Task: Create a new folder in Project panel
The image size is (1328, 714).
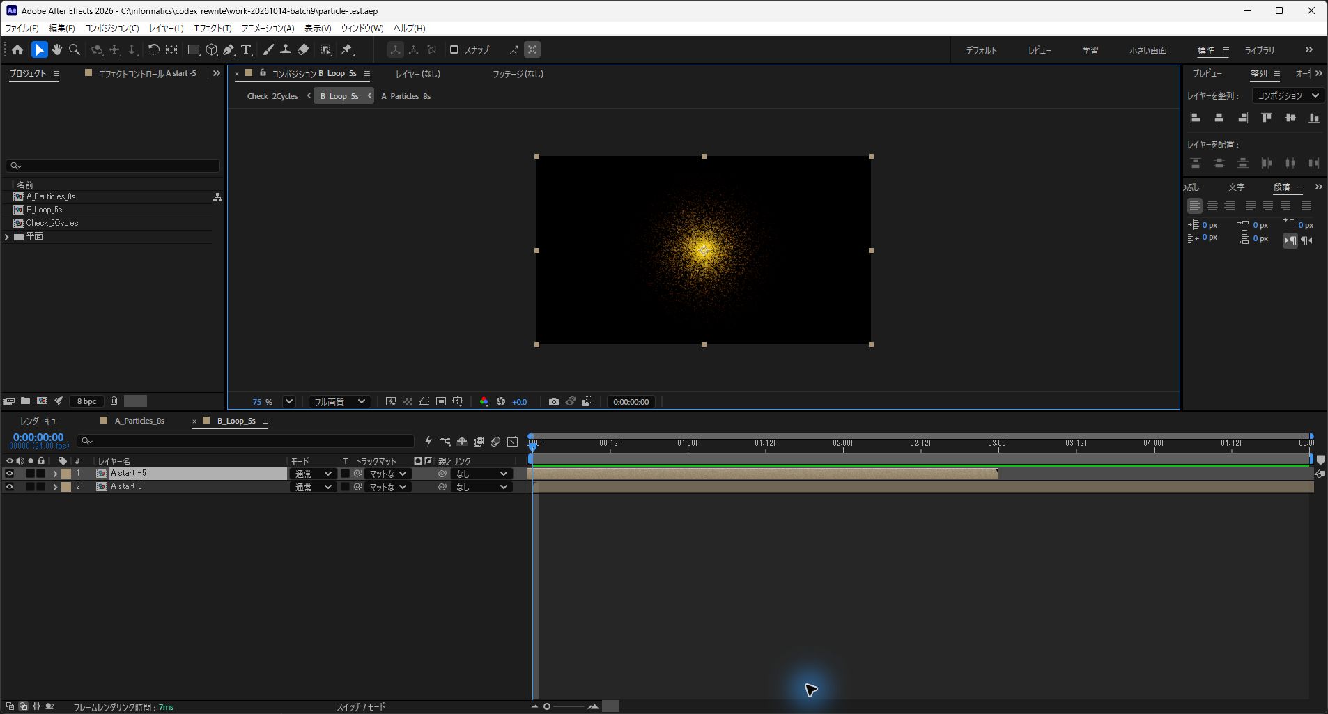Action: [x=25, y=401]
